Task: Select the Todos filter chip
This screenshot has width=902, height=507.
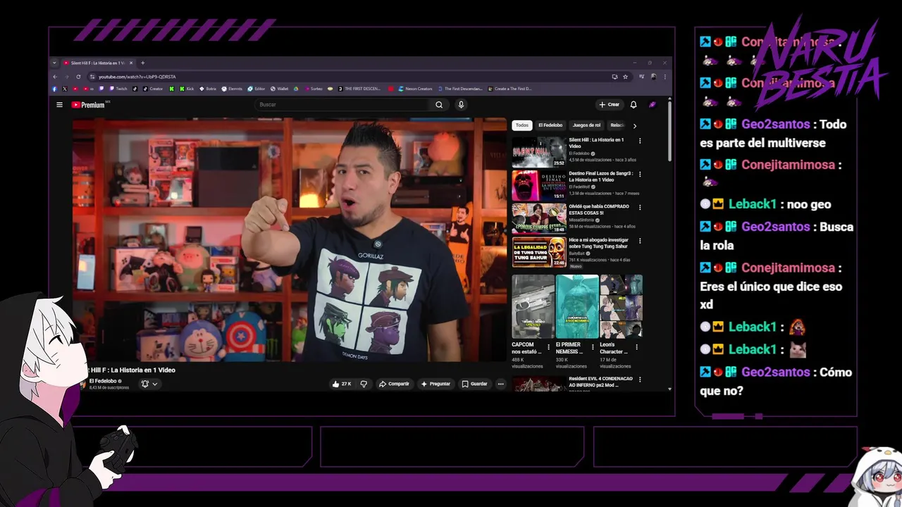Action: click(x=521, y=125)
